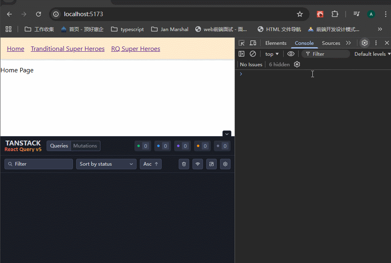Show the console sidebar panel
Viewport: 391px width, 263px height.
[x=241, y=54]
